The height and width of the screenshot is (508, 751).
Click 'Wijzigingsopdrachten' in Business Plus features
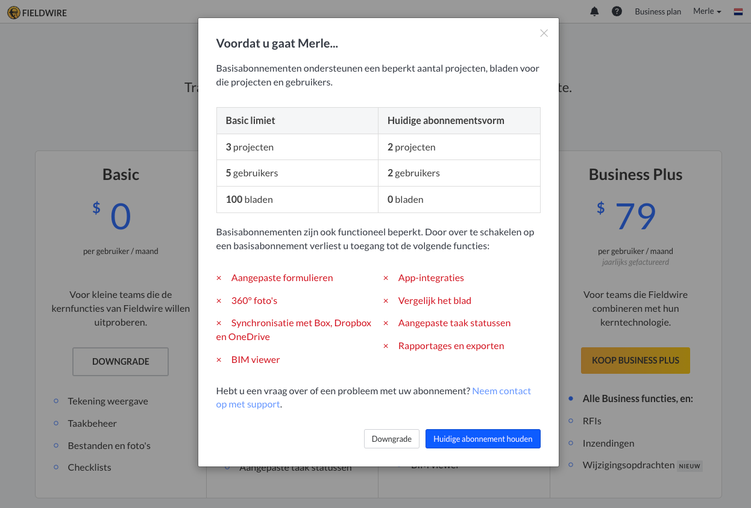pyautogui.click(x=629, y=465)
